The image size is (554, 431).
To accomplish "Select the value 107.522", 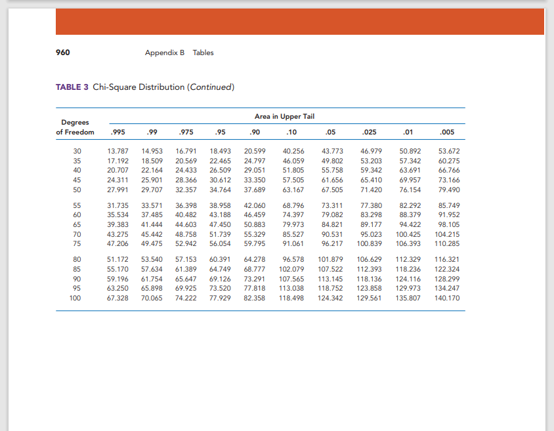I will click(x=330, y=270).
